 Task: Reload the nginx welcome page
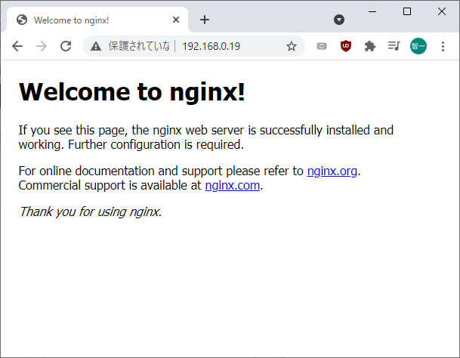coord(66,46)
